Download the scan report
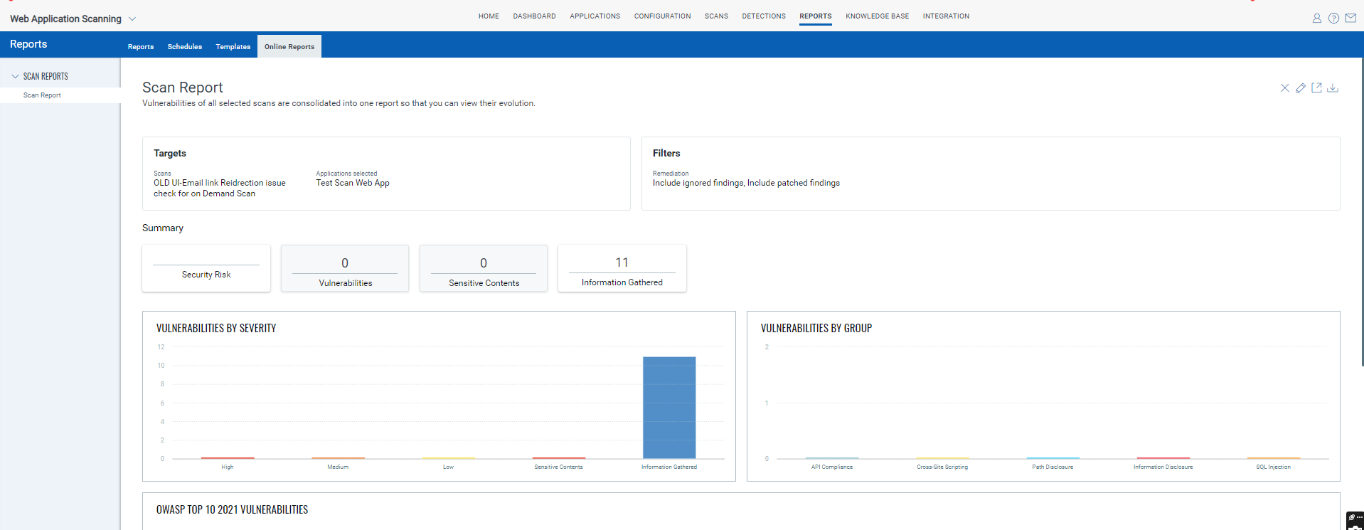The height and width of the screenshot is (530, 1364). [1333, 88]
